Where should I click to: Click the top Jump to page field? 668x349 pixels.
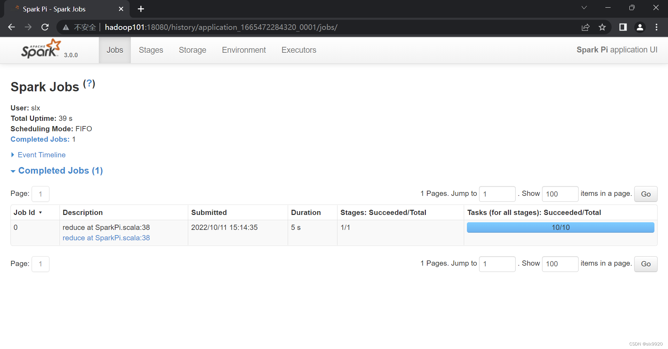coord(497,194)
